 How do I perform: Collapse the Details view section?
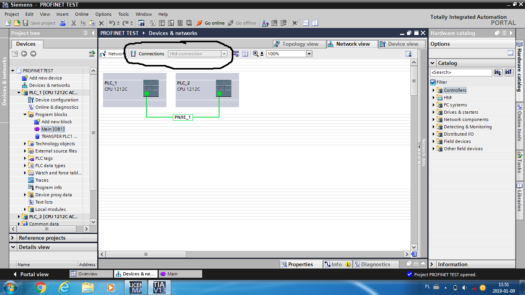[13, 247]
